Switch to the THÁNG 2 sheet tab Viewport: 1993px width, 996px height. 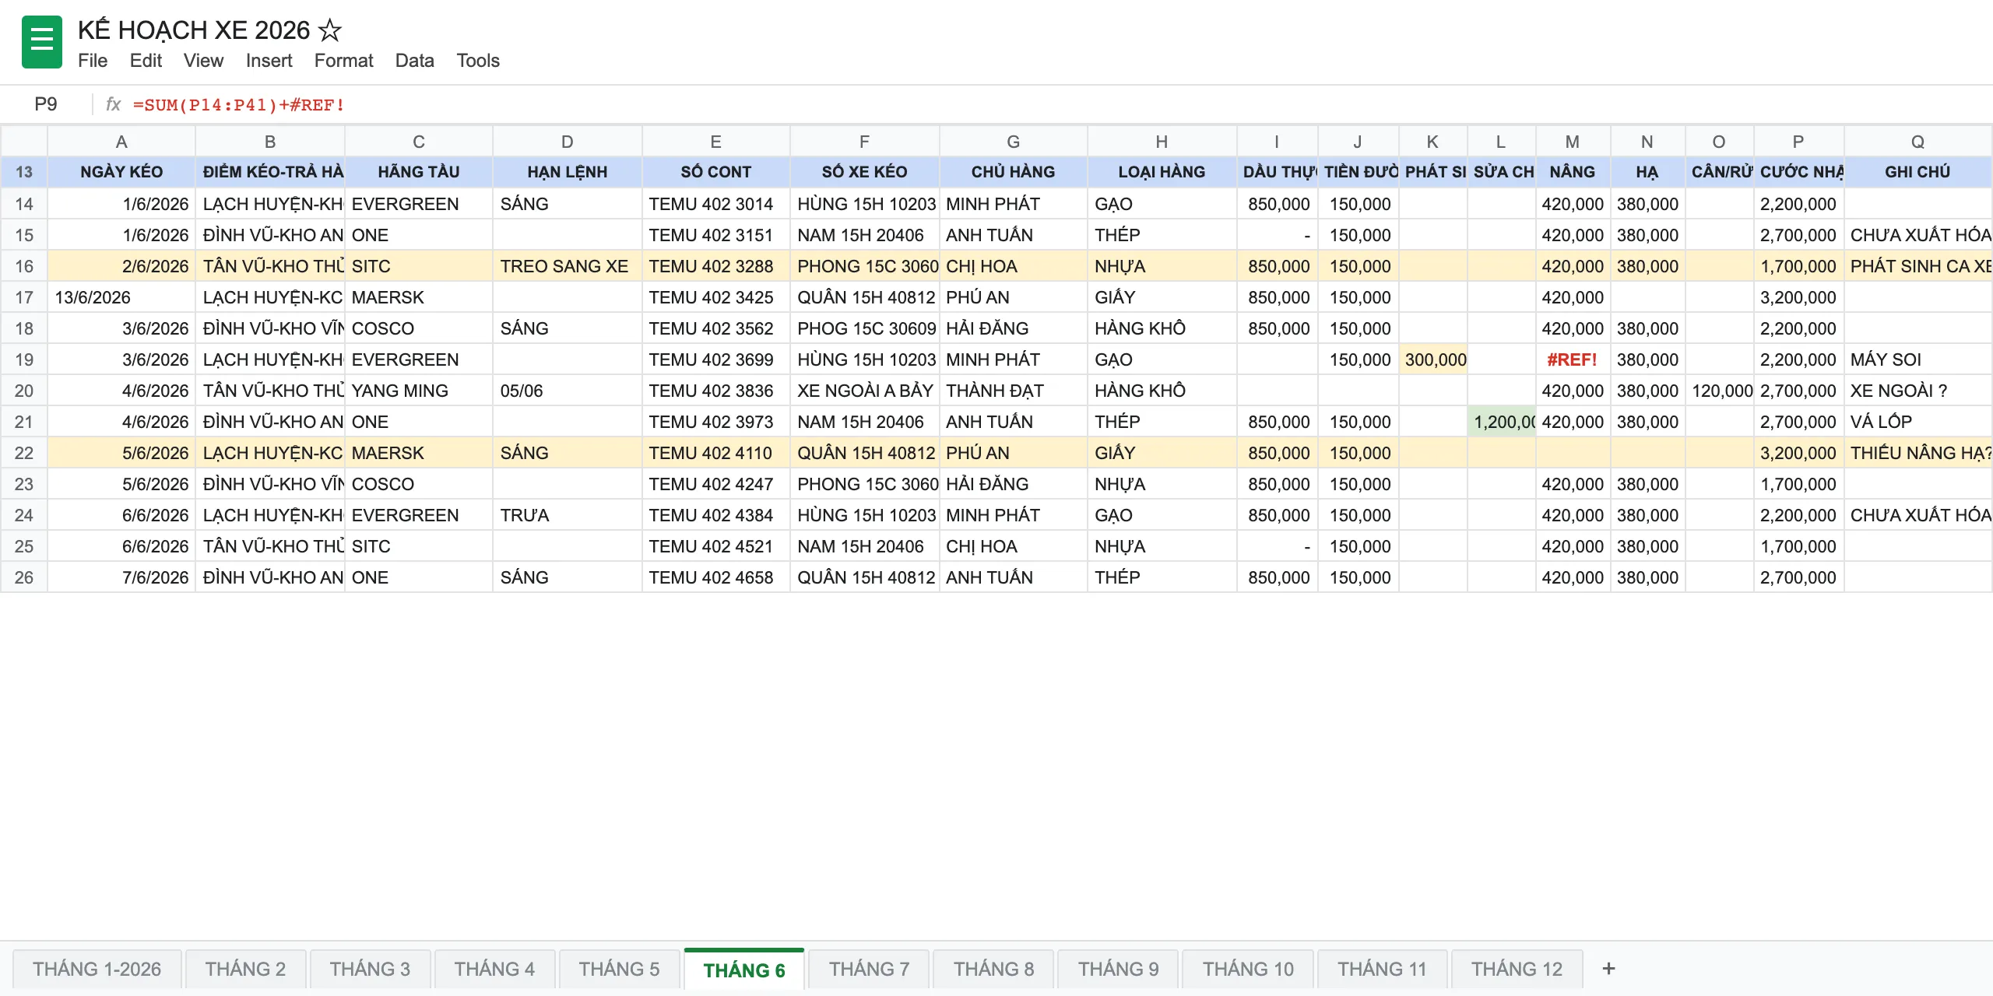pos(245,969)
